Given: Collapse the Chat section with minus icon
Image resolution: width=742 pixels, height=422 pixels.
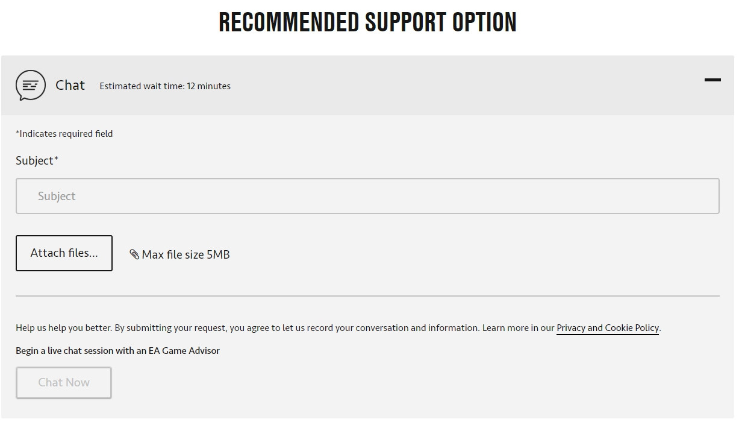Looking at the screenshot, I should click(712, 80).
